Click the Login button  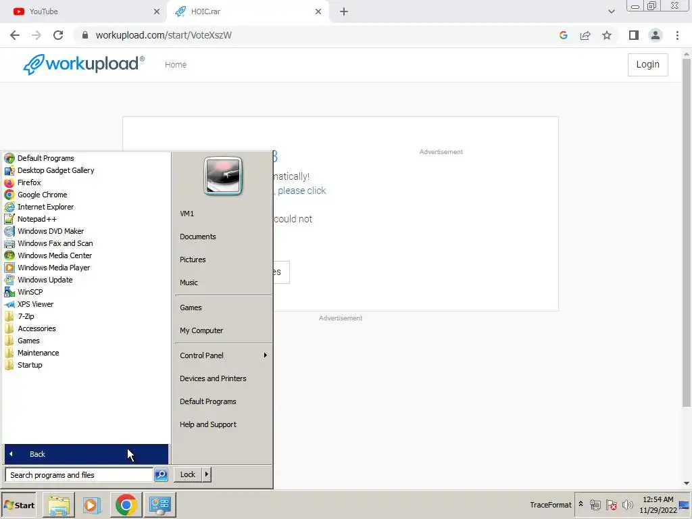tap(648, 64)
